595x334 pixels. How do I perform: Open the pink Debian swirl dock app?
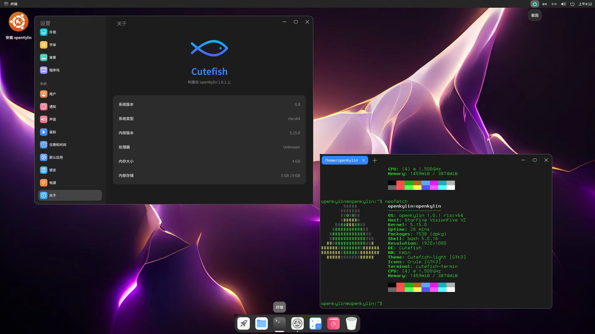coord(333,323)
